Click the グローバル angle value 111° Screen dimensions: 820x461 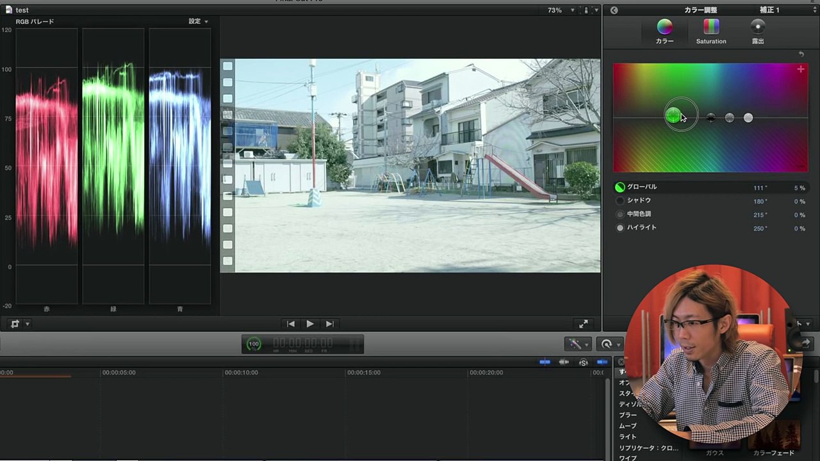(x=760, y=188)
